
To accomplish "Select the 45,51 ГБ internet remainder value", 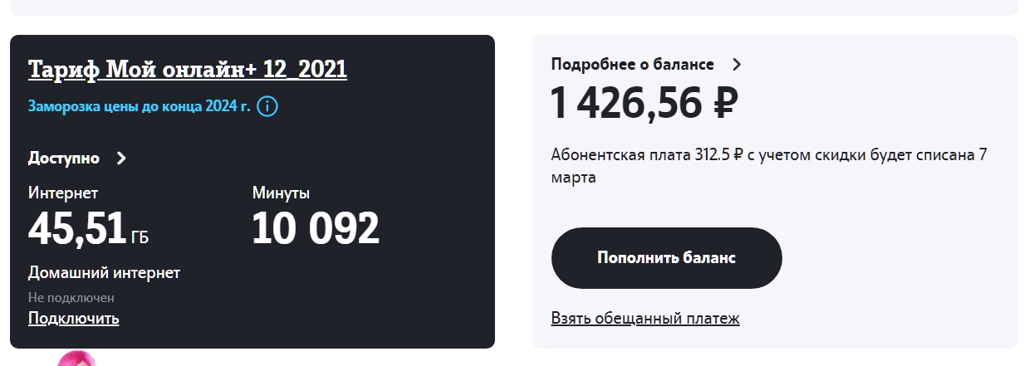I will 78,229.
